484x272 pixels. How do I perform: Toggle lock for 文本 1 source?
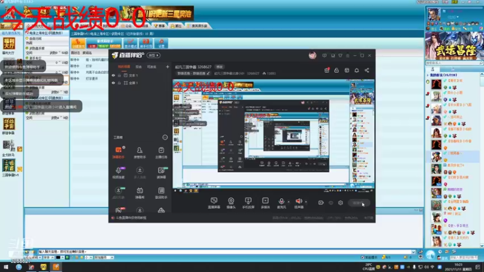coord(119,75)
